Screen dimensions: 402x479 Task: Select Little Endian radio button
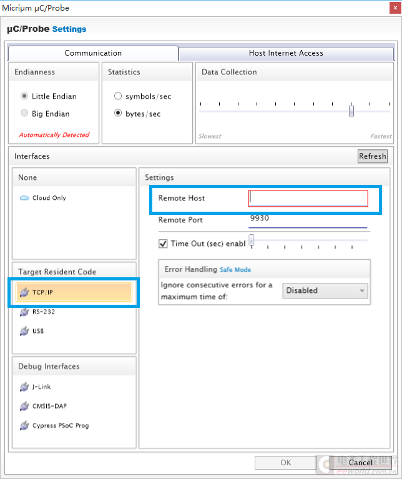tap(24, 96)
